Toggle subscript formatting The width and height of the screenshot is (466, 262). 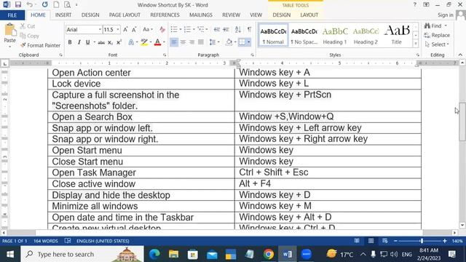110,42
